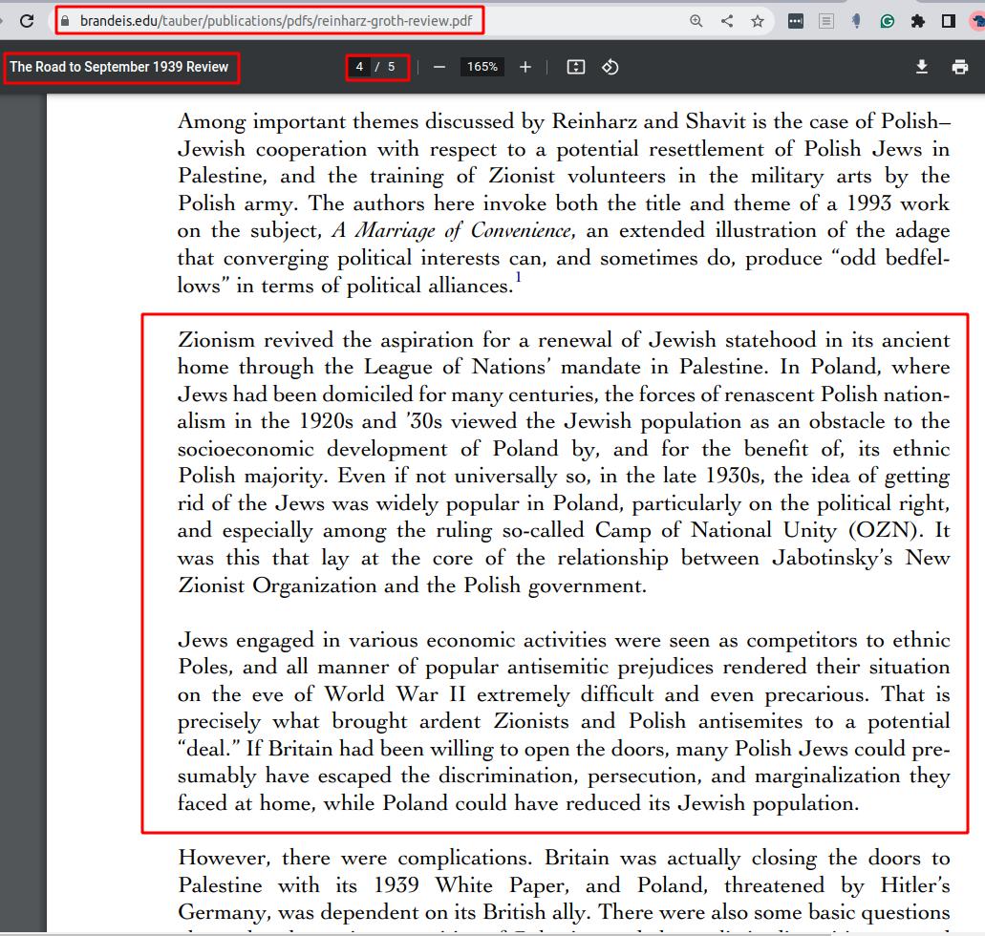Click the brandeis.edu URL address bar

[x=277, y=20]
